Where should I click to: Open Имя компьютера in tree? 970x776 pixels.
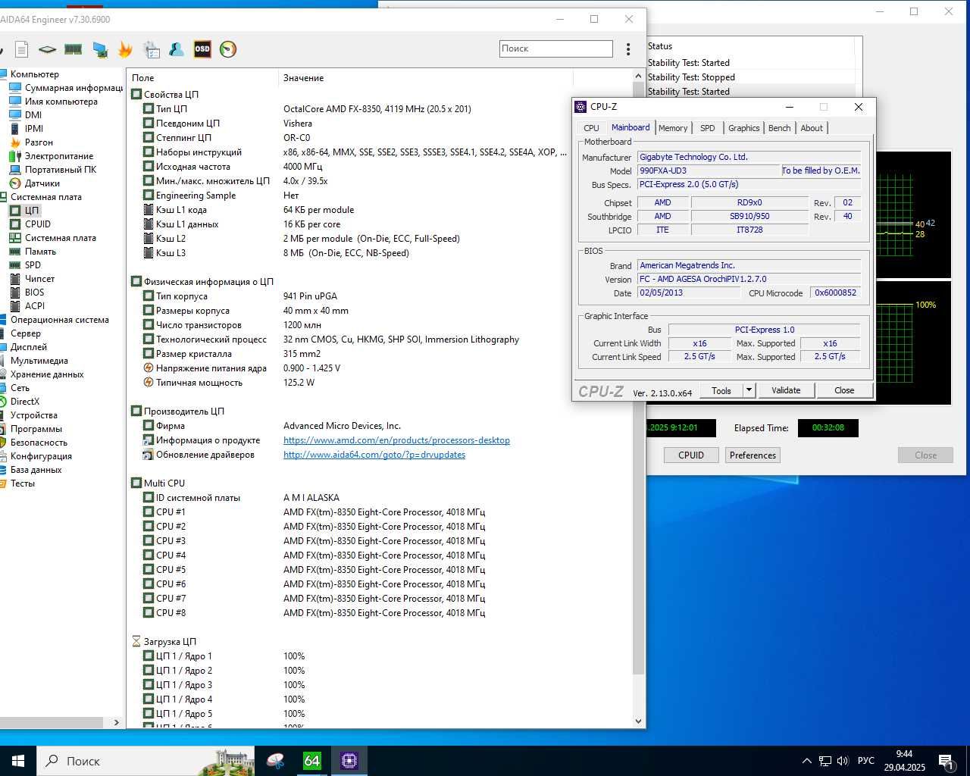click(61, 102)
